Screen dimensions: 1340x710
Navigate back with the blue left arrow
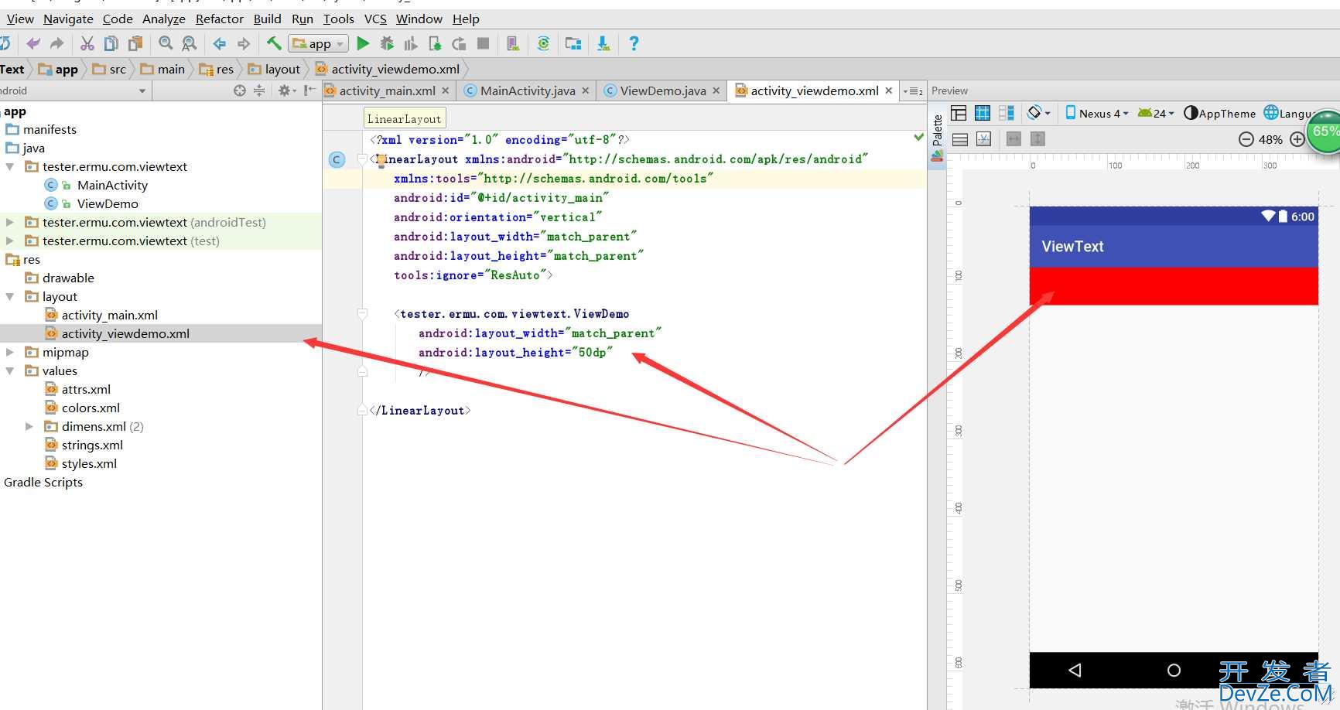pyautogui.click(x=219, y=44)
